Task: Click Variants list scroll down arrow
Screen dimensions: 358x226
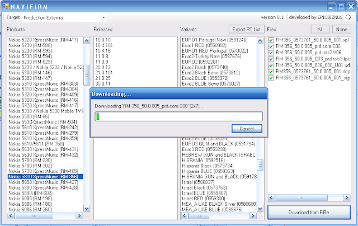Action: (260, 208)
